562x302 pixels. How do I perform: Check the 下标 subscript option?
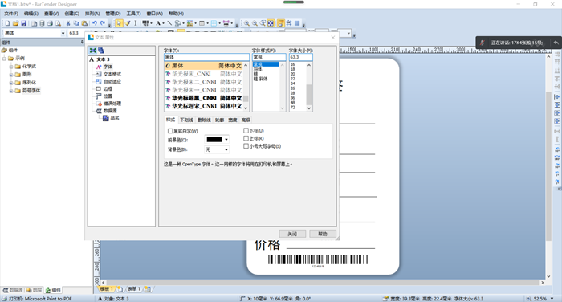click(246, 131)
